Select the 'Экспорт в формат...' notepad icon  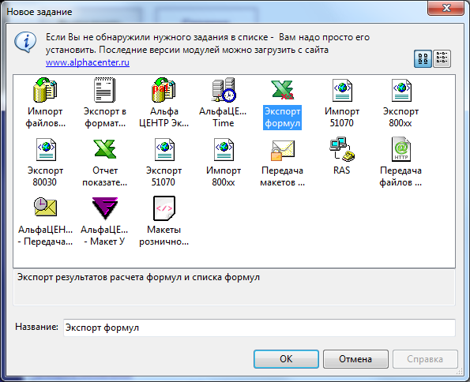(x=104, y=90)
